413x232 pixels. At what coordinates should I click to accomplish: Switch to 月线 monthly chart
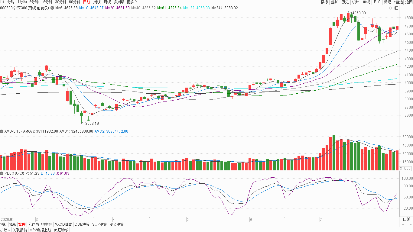[x=107, y=2]
